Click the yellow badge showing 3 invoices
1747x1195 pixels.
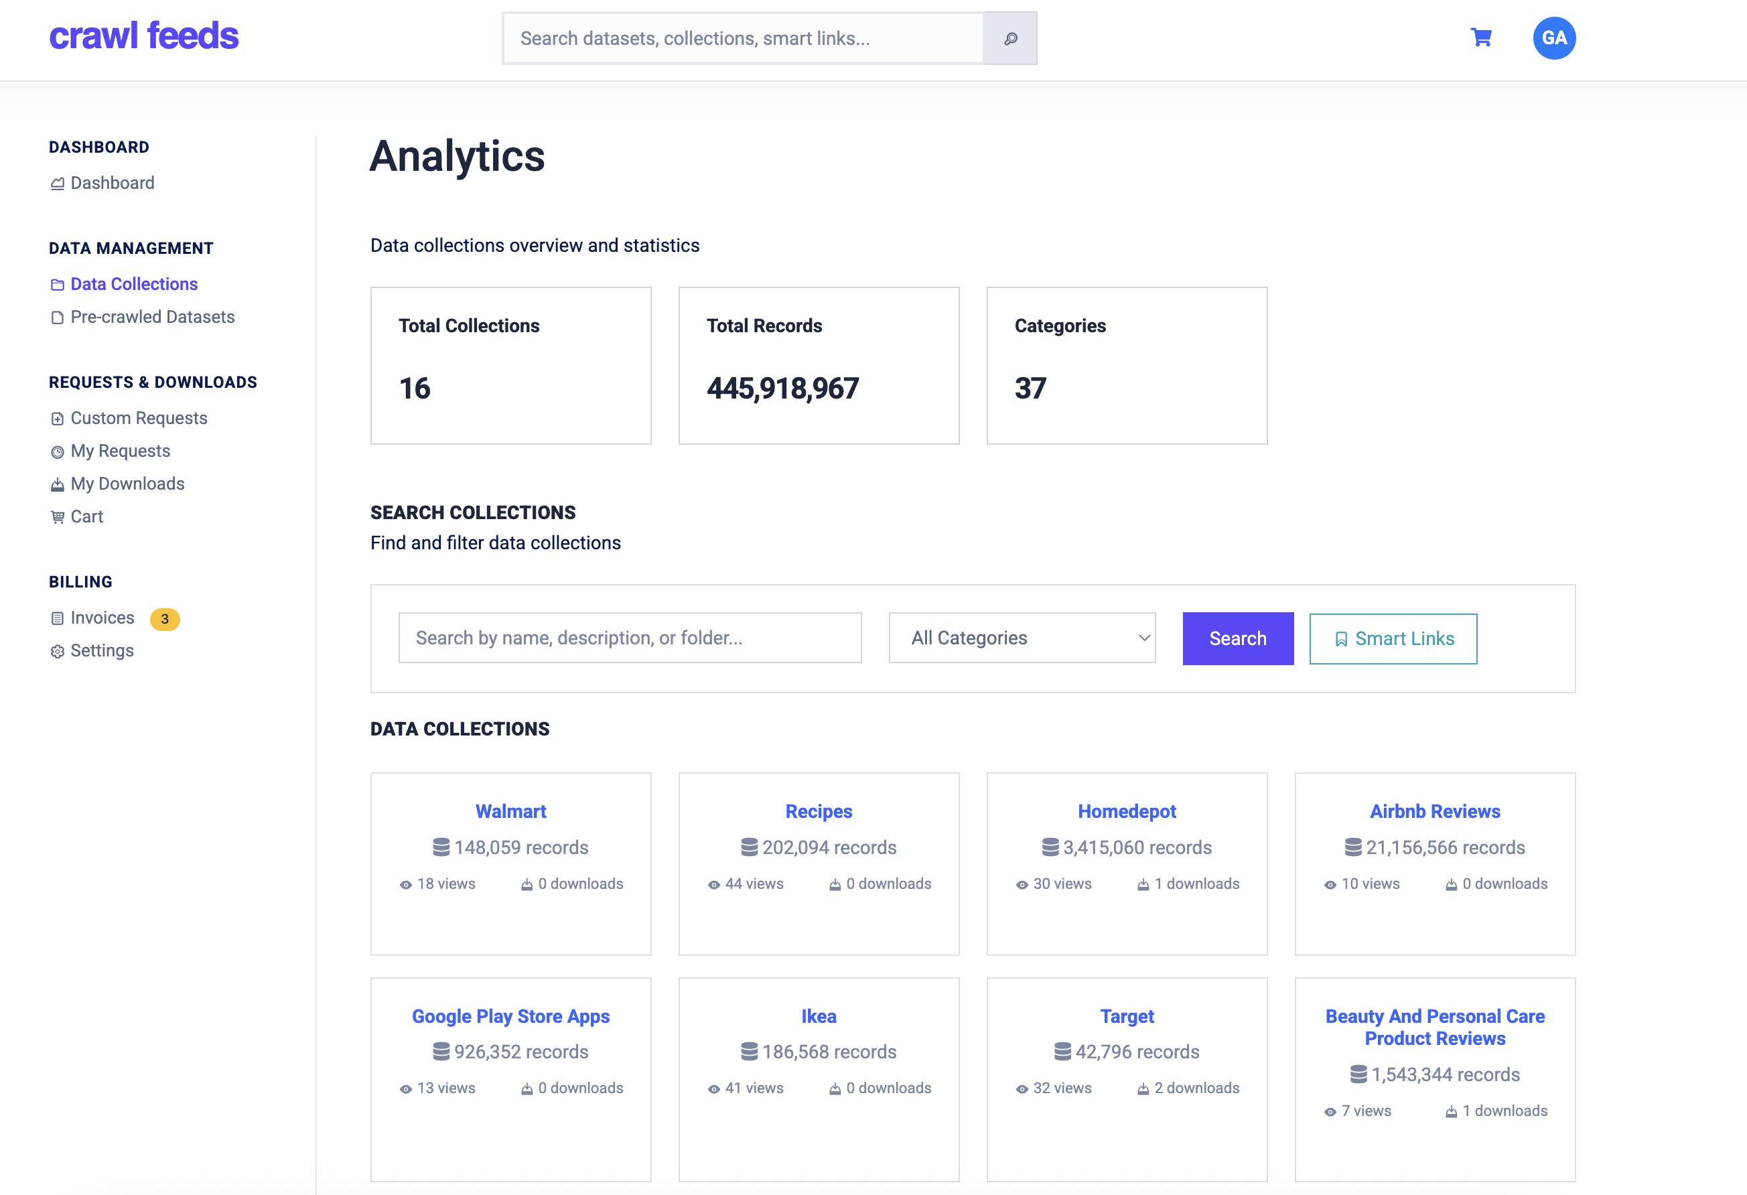pos(165,620)
